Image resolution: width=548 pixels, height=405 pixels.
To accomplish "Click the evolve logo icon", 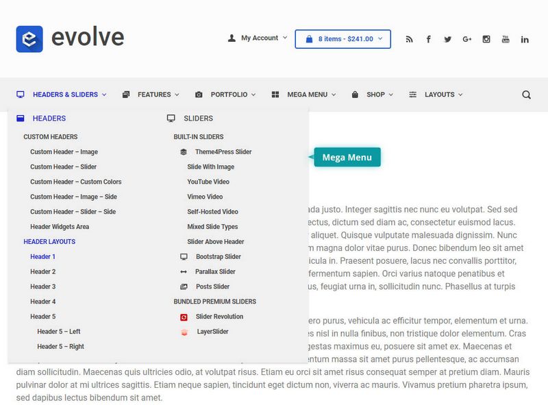I will coord(29,39).
